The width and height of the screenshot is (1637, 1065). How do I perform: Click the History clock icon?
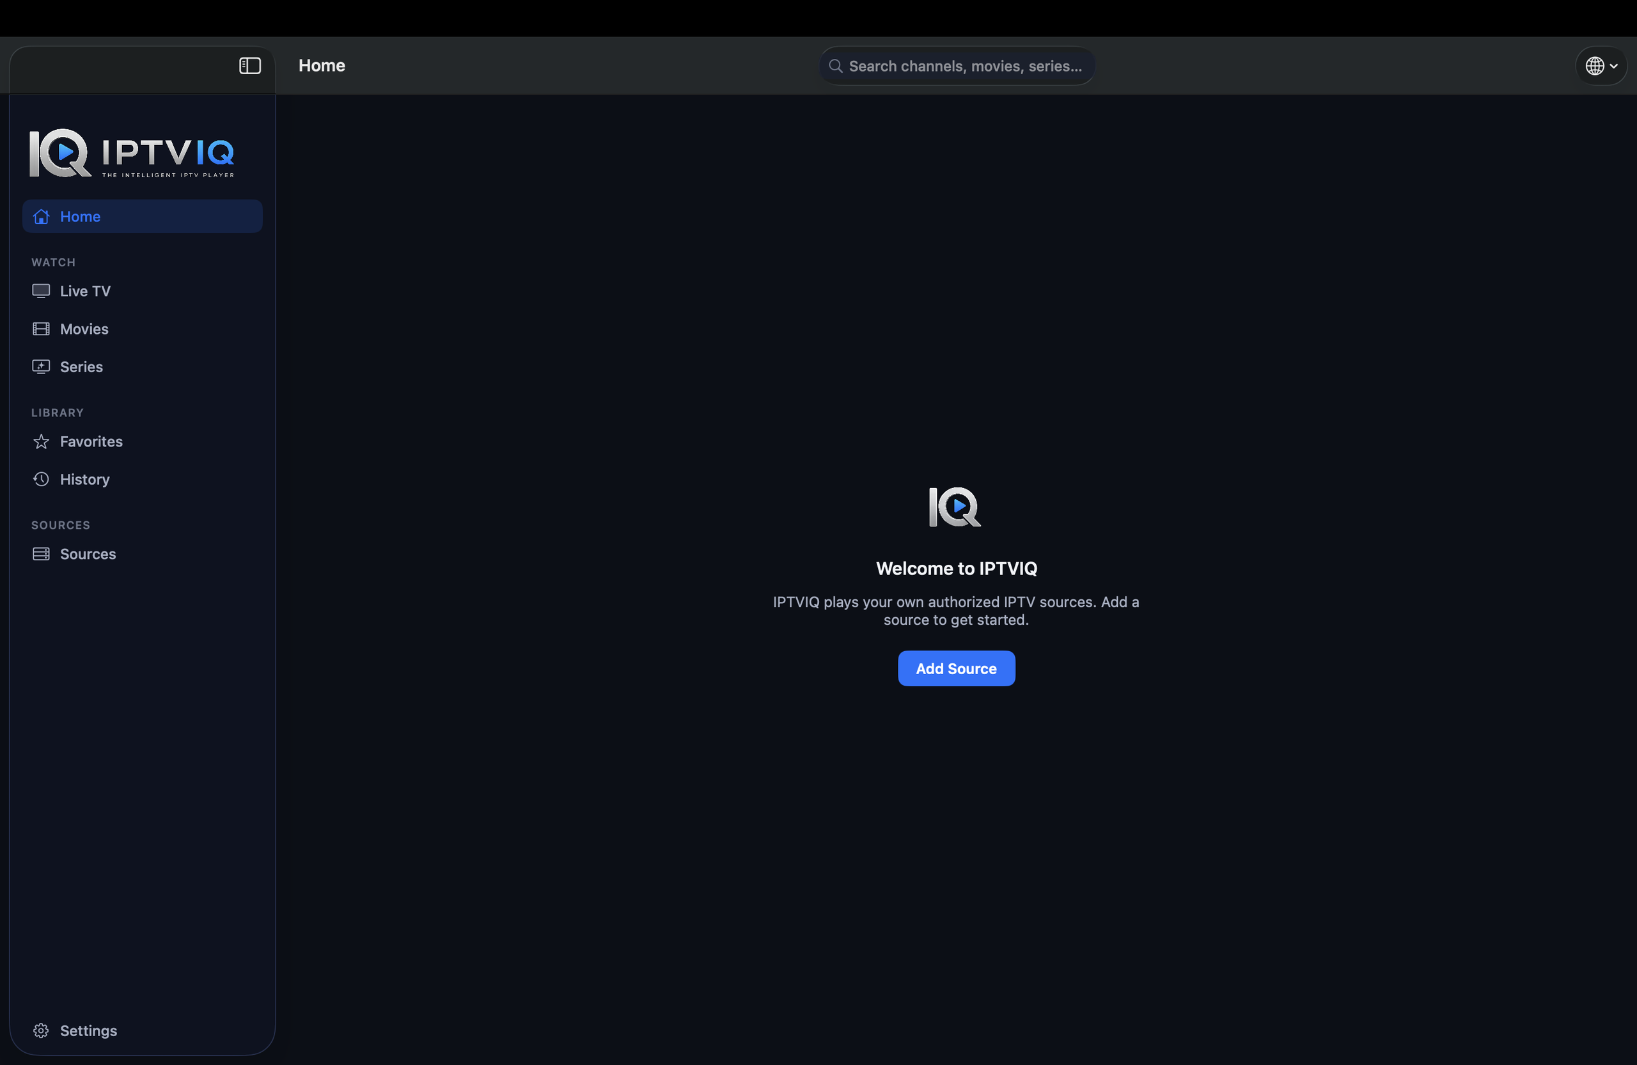[42, 480]
